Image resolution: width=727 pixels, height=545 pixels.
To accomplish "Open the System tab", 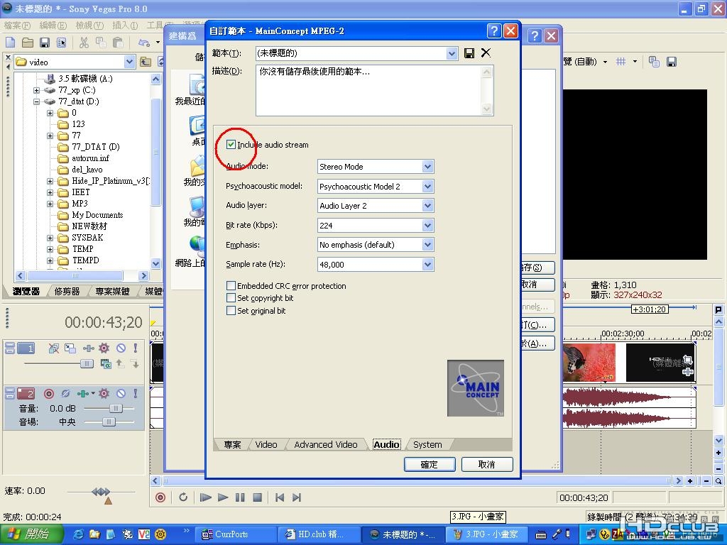I will (427, 444).
